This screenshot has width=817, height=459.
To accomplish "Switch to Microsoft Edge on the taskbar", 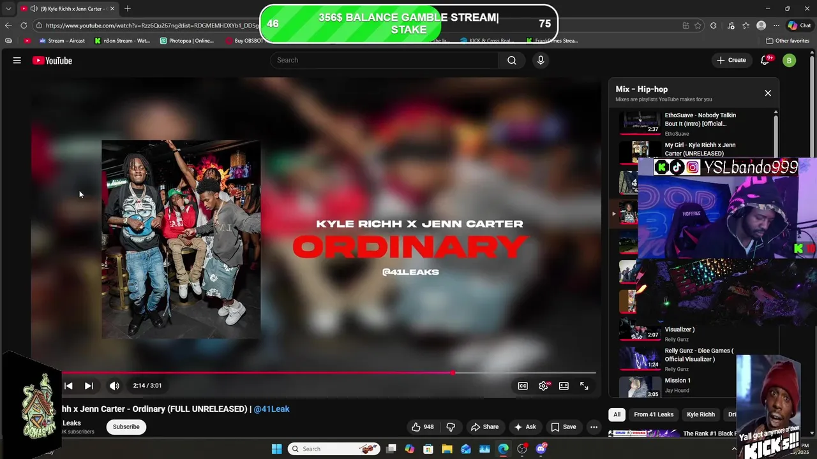I will pos(504,449).
